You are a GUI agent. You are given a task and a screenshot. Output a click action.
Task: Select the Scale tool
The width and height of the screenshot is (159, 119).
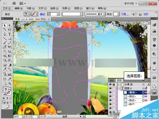point(10,52)
